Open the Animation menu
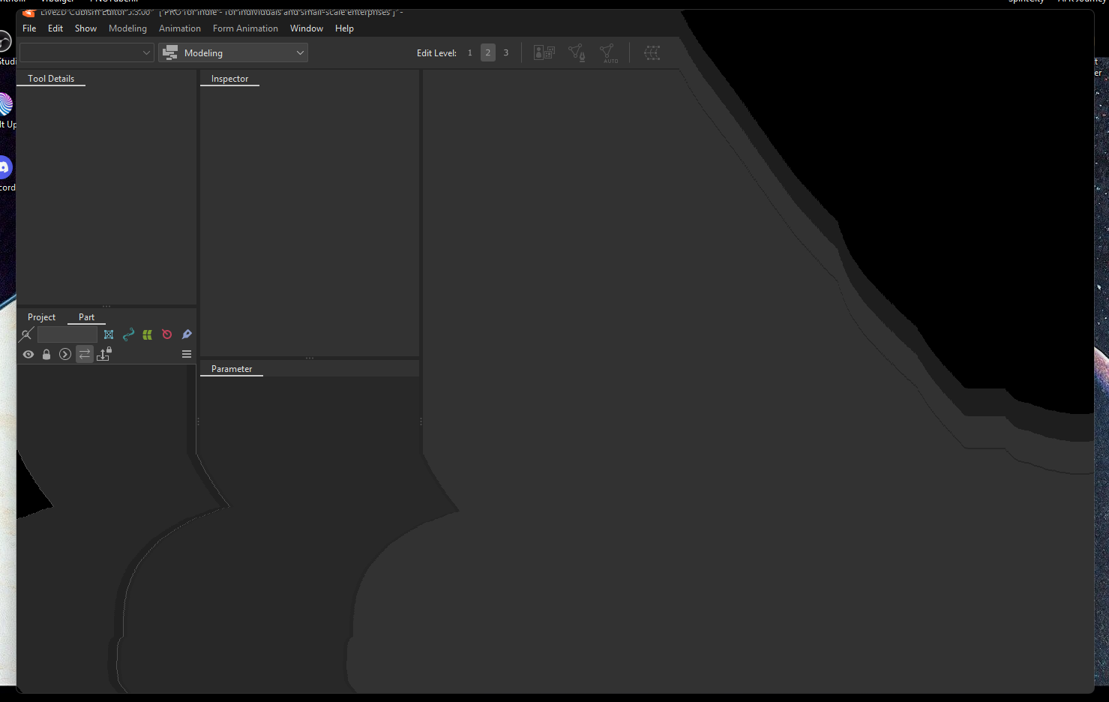 [x=180, y=28]
